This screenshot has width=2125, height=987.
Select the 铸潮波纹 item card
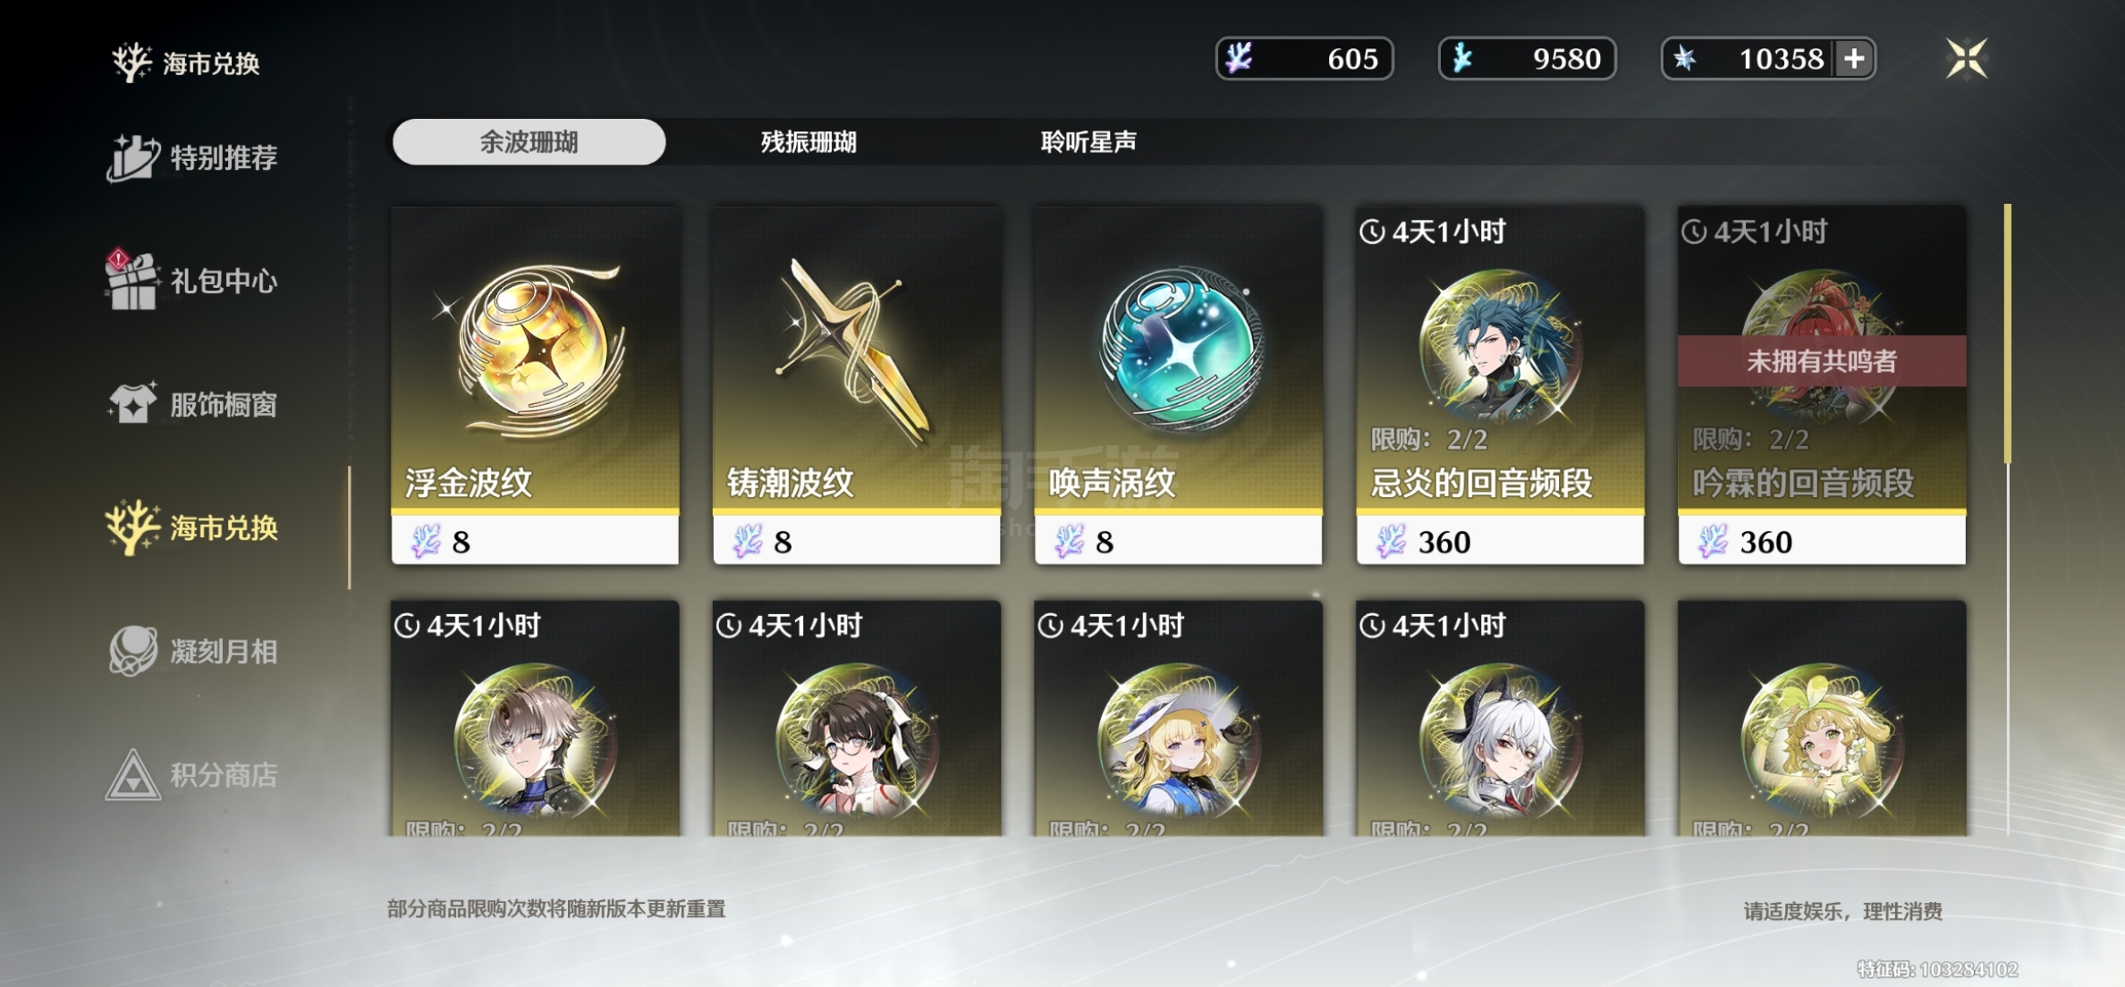(856, 385)
